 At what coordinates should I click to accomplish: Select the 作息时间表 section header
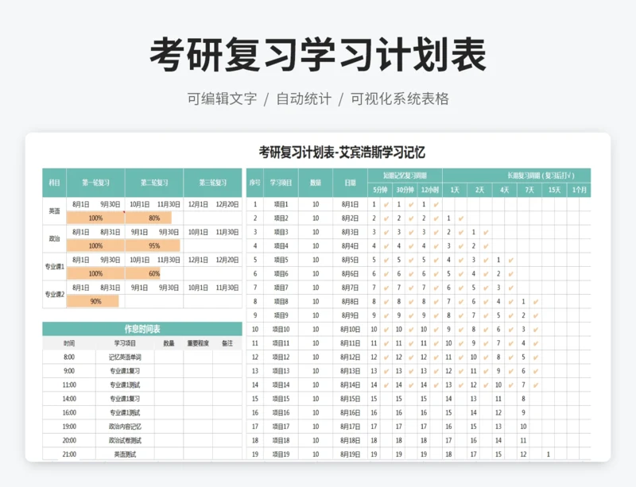(142, 329)
